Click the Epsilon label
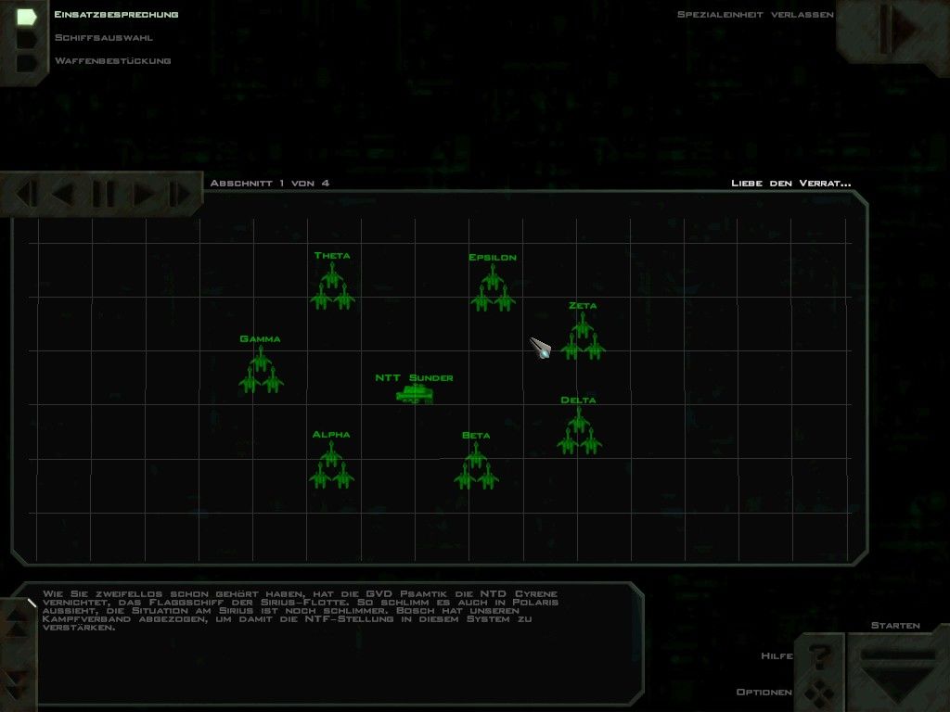Viewport: 950px width, 712px height. click(493, 258)
